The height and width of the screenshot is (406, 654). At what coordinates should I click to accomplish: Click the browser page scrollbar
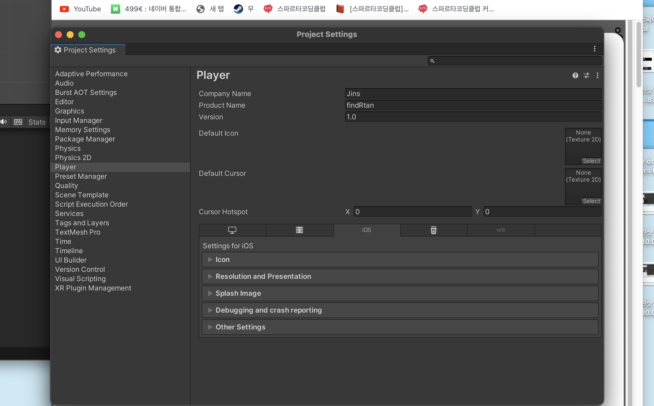click(639, 55)
